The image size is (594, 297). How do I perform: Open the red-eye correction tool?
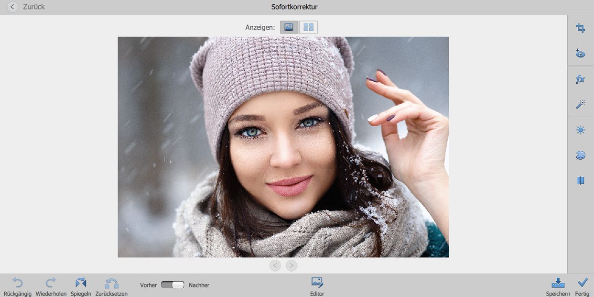(x=581, y=54)
